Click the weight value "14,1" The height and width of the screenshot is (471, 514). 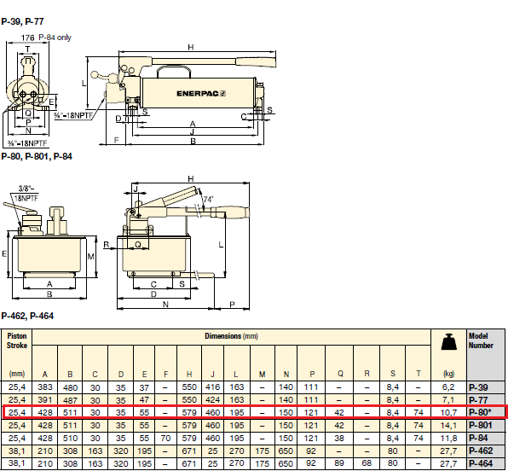tap(448, 426)
